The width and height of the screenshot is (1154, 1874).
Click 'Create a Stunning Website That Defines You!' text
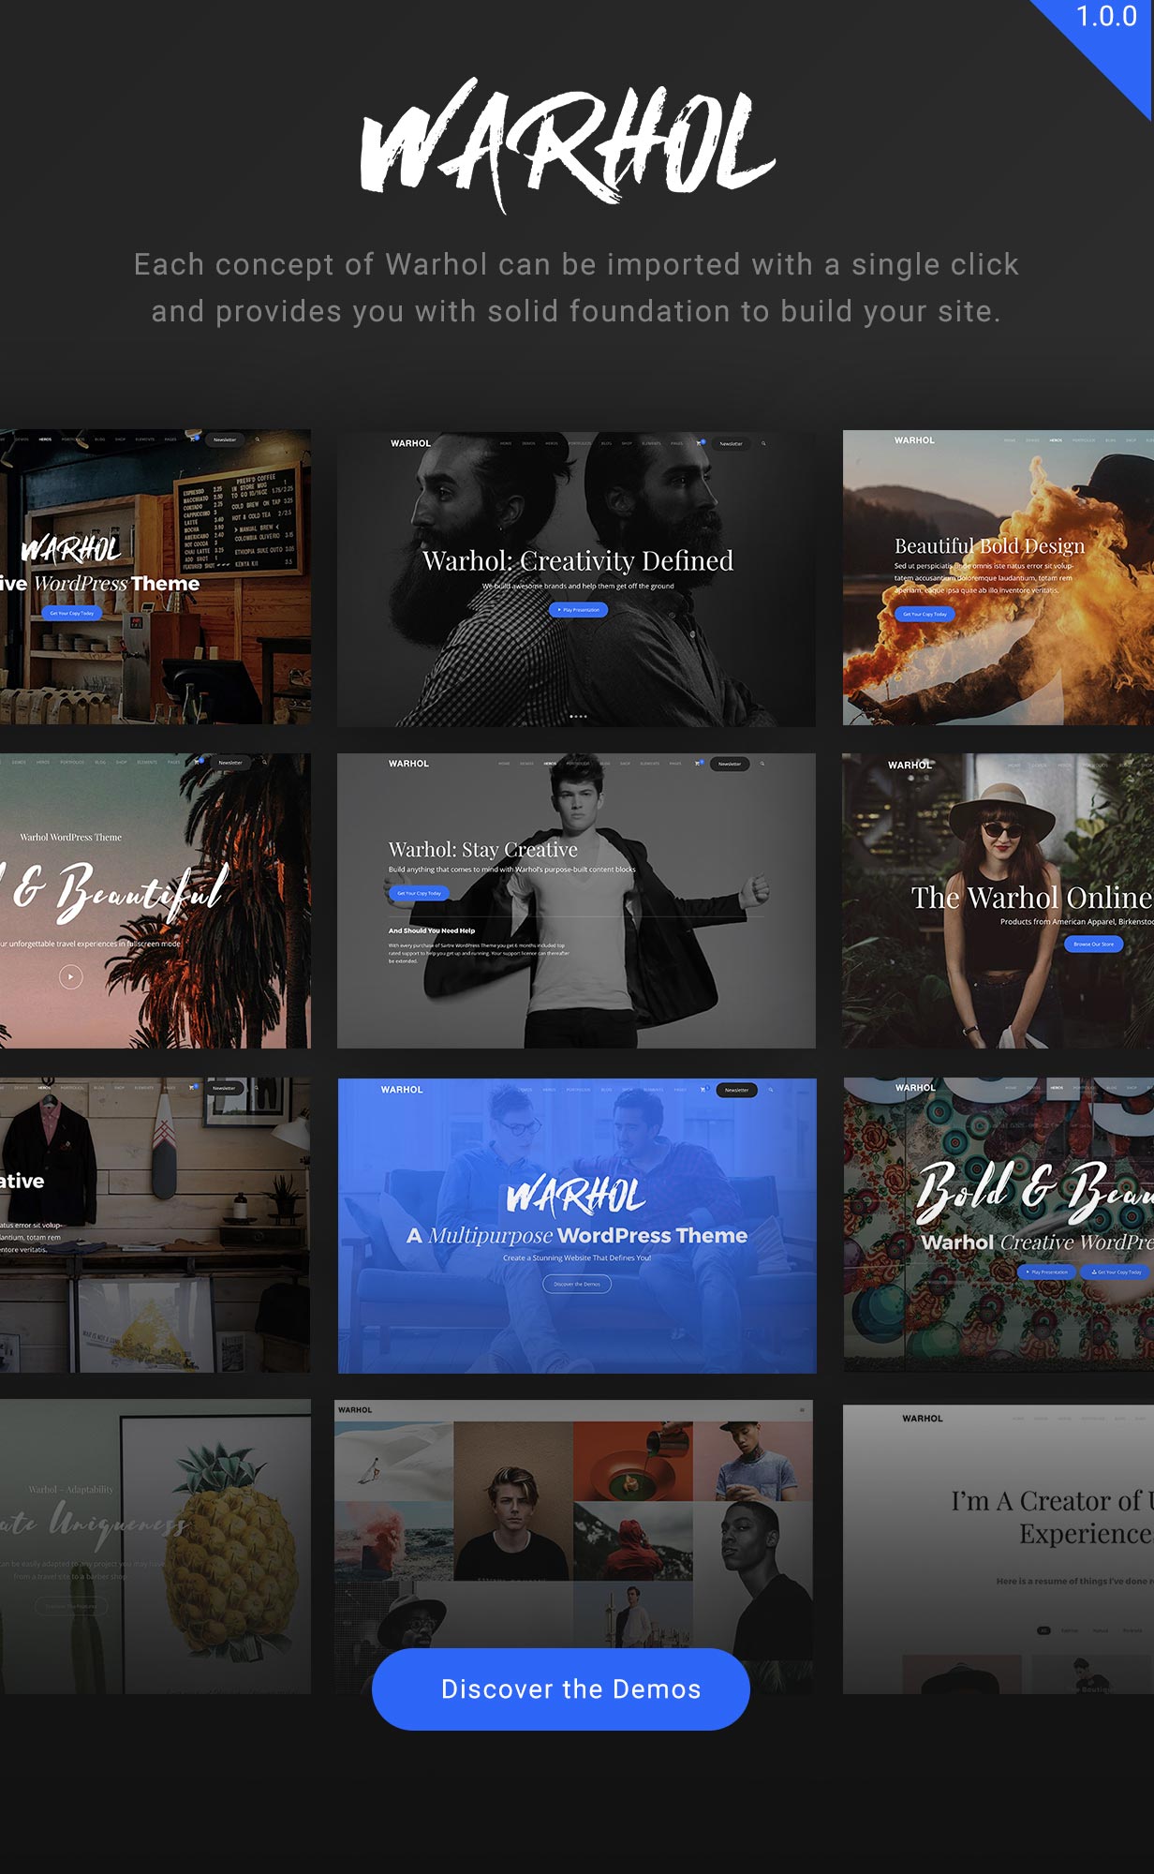[x=577, y=1257]
